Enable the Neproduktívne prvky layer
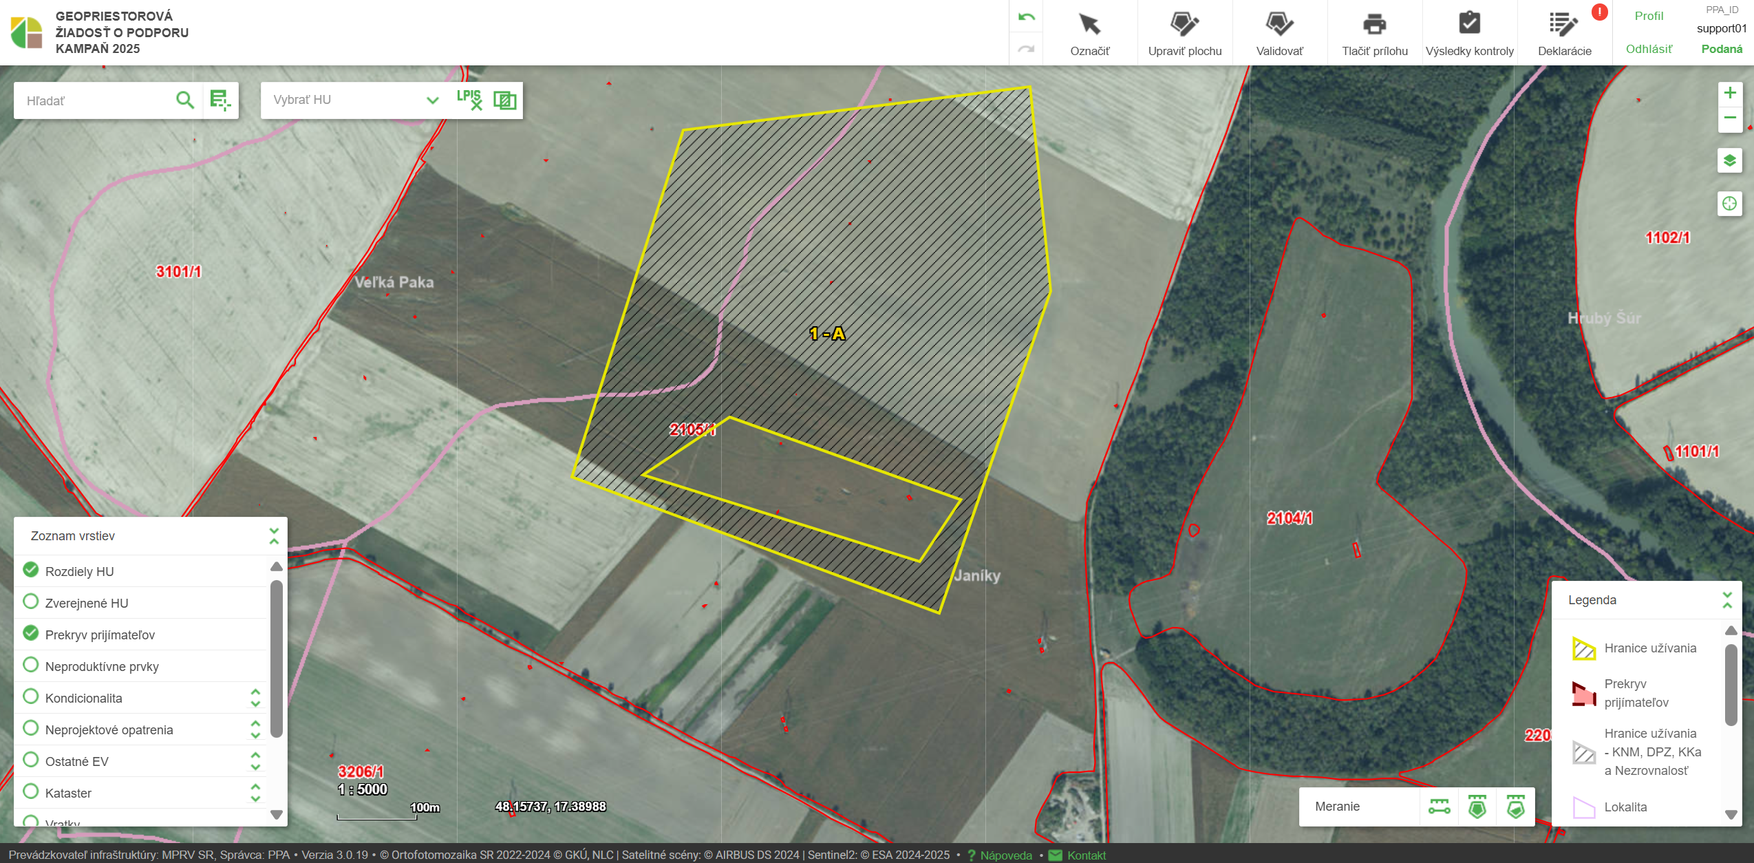This screenshot has height=863, width=1754. click(31, 665)
